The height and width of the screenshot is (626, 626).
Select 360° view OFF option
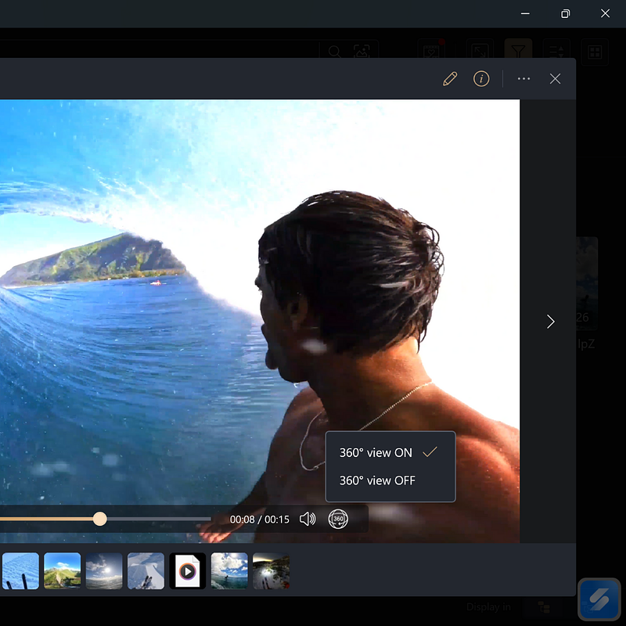point(377,480)
